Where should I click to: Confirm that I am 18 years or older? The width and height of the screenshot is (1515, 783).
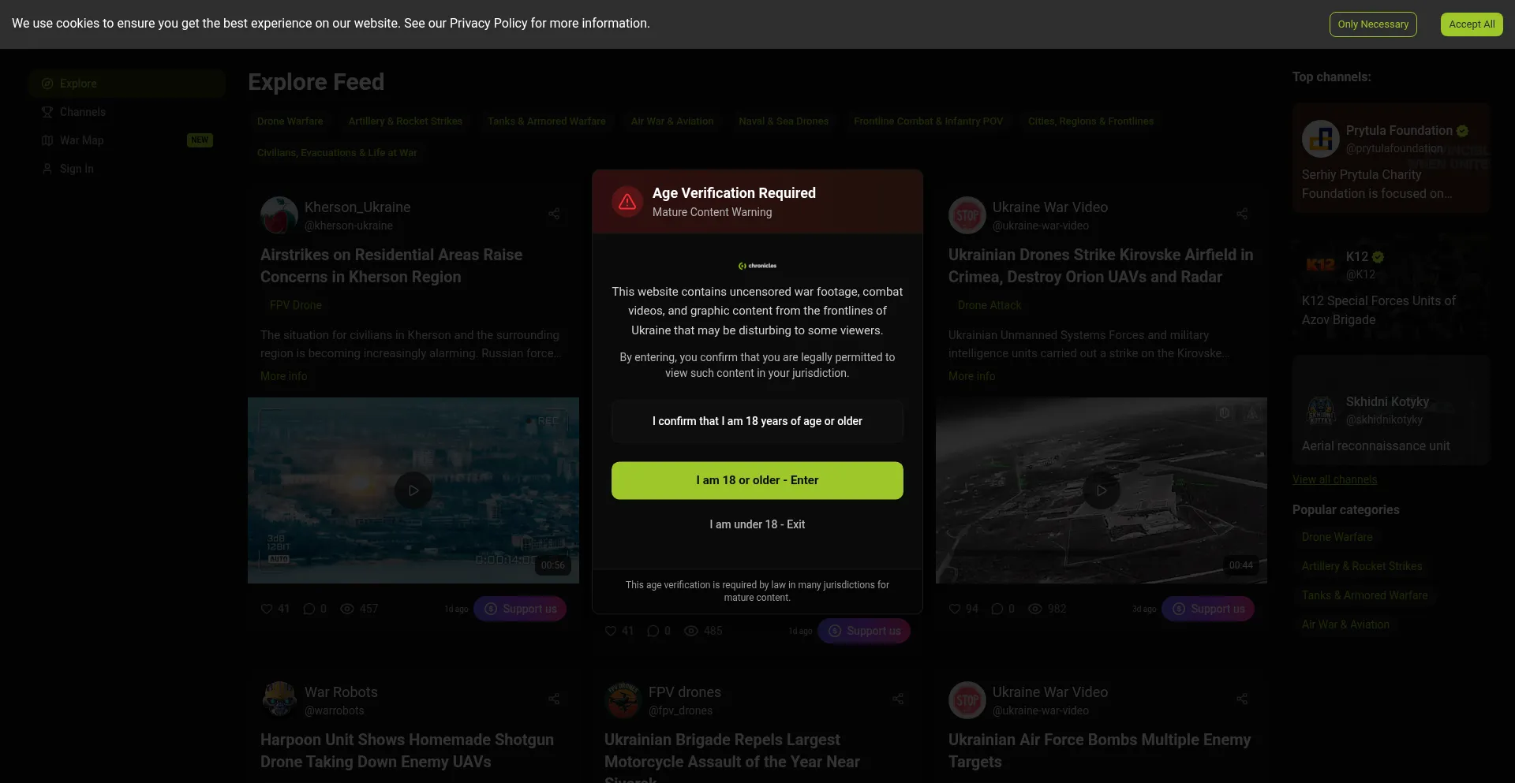pos(757,422)
